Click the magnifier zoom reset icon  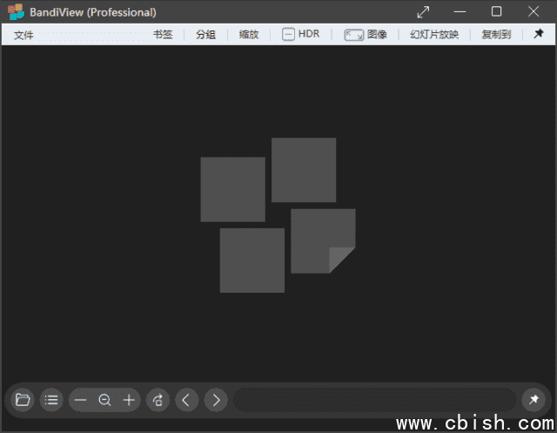coord(104,400)
